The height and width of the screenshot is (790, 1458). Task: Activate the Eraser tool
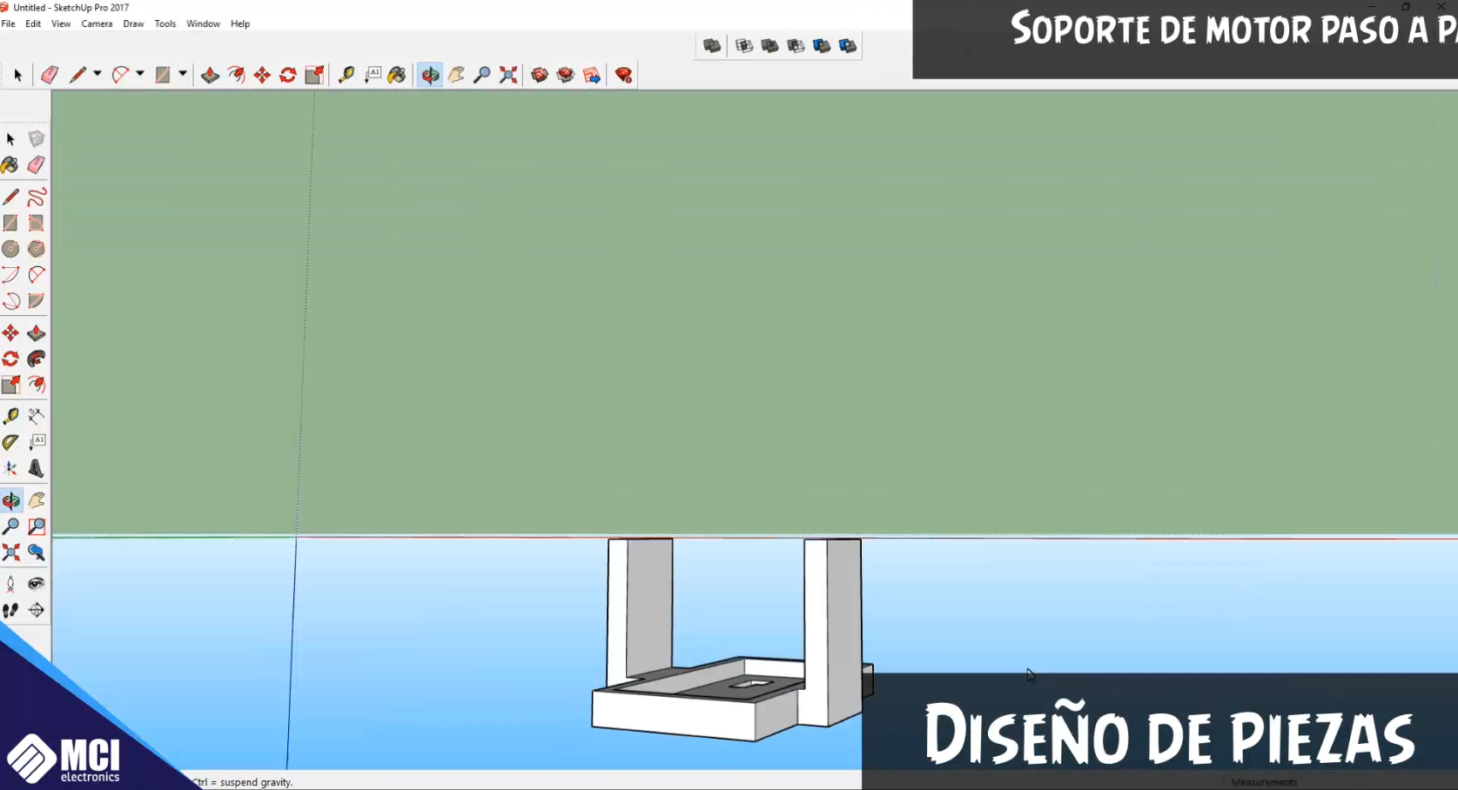pos(49,75)
